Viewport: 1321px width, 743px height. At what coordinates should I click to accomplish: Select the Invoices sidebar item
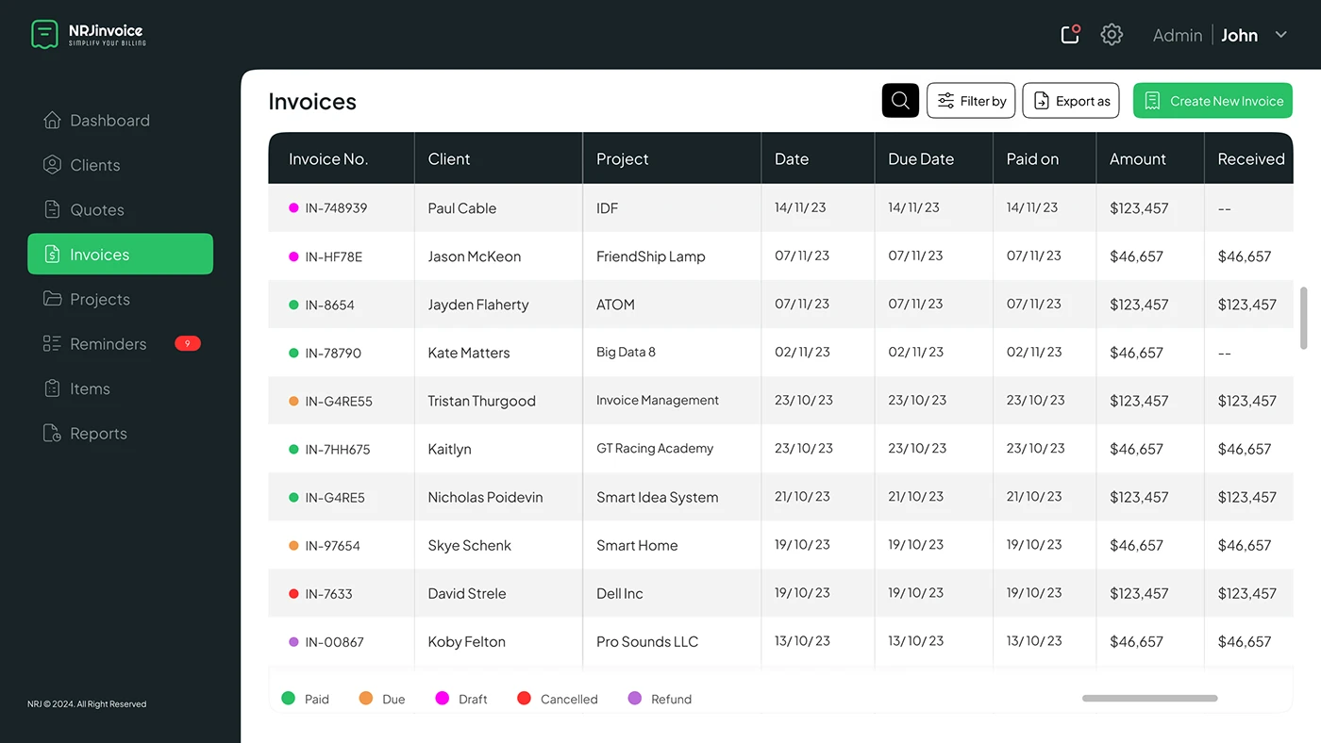[120, 255]
